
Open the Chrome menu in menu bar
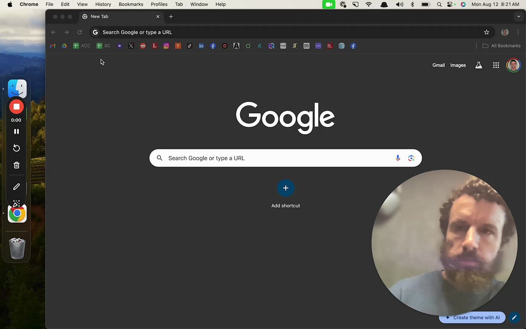(x=29, y=4)
